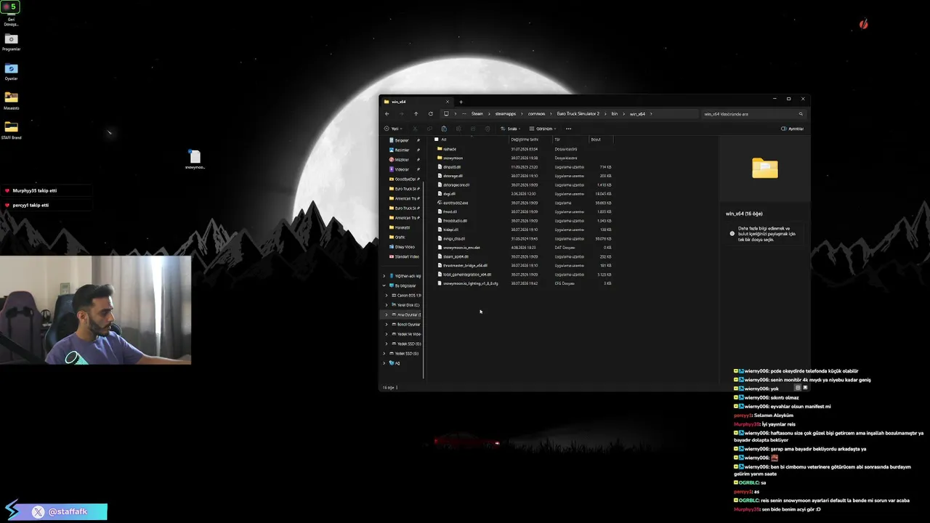Navigate up one folder level
Image resolution: width=930 pixels, height=523 pixels.
pyautogui.click(x=416, y=114)
